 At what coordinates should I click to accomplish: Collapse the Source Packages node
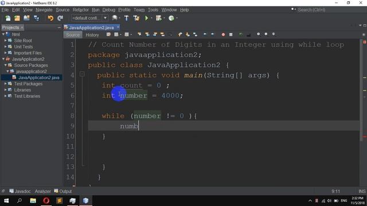pyautogui.click(x=5, y=65)
